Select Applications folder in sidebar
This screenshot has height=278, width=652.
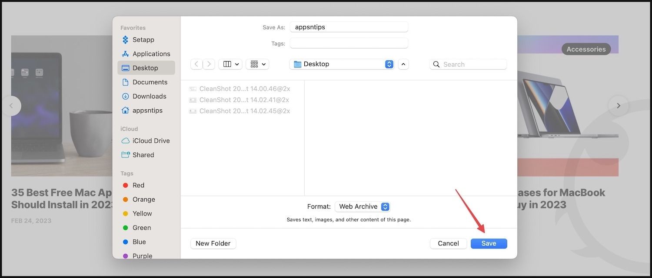pos(151,54)
